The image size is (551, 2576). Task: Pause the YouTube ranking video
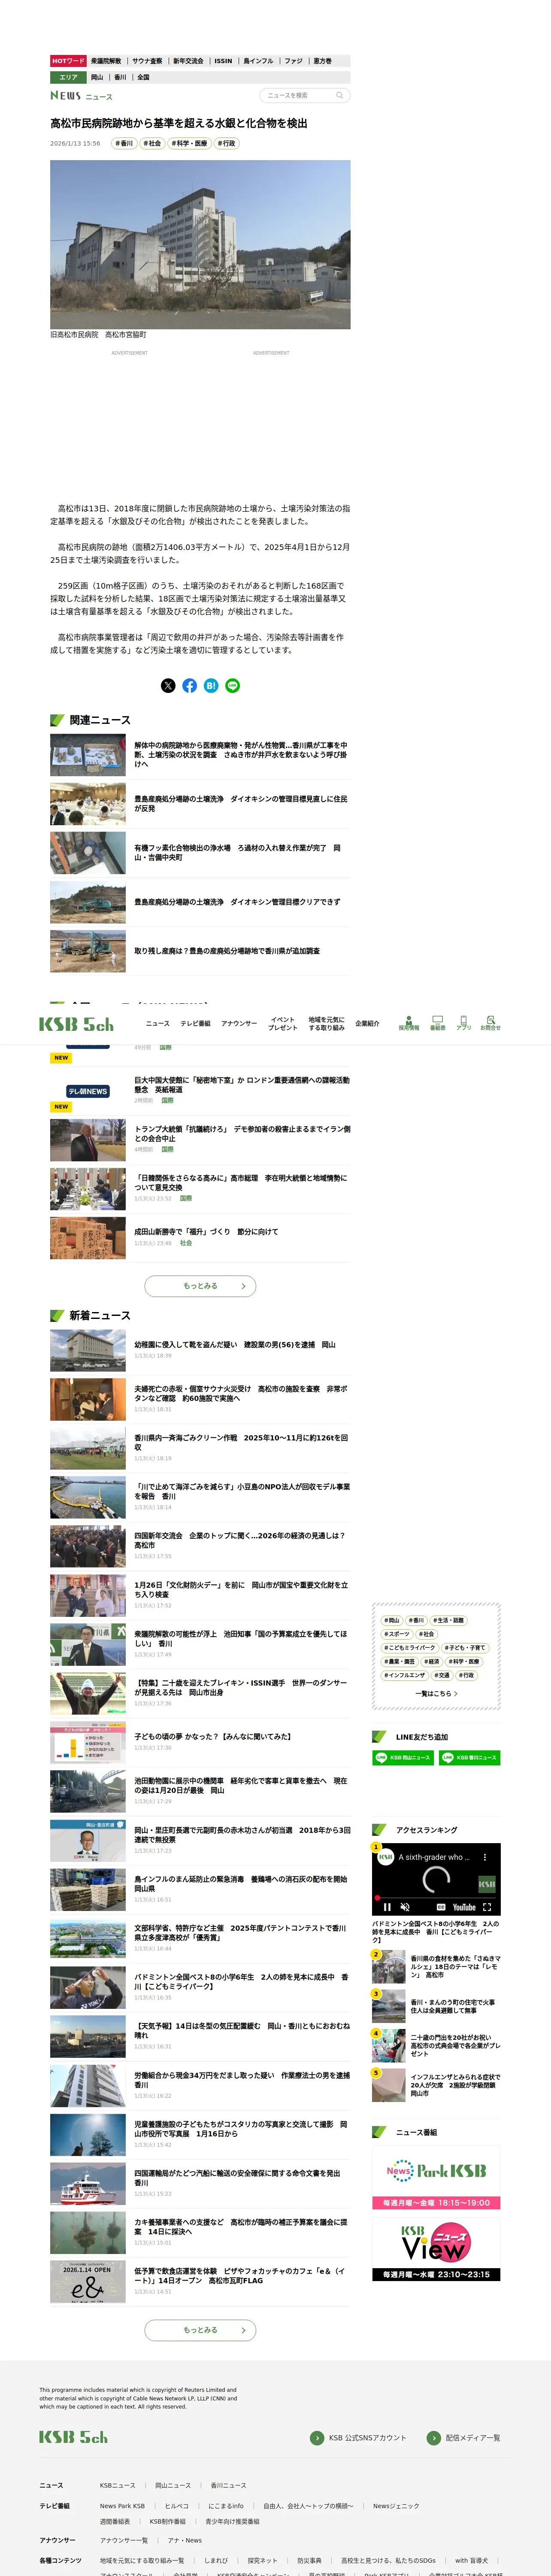(387, 1907)
